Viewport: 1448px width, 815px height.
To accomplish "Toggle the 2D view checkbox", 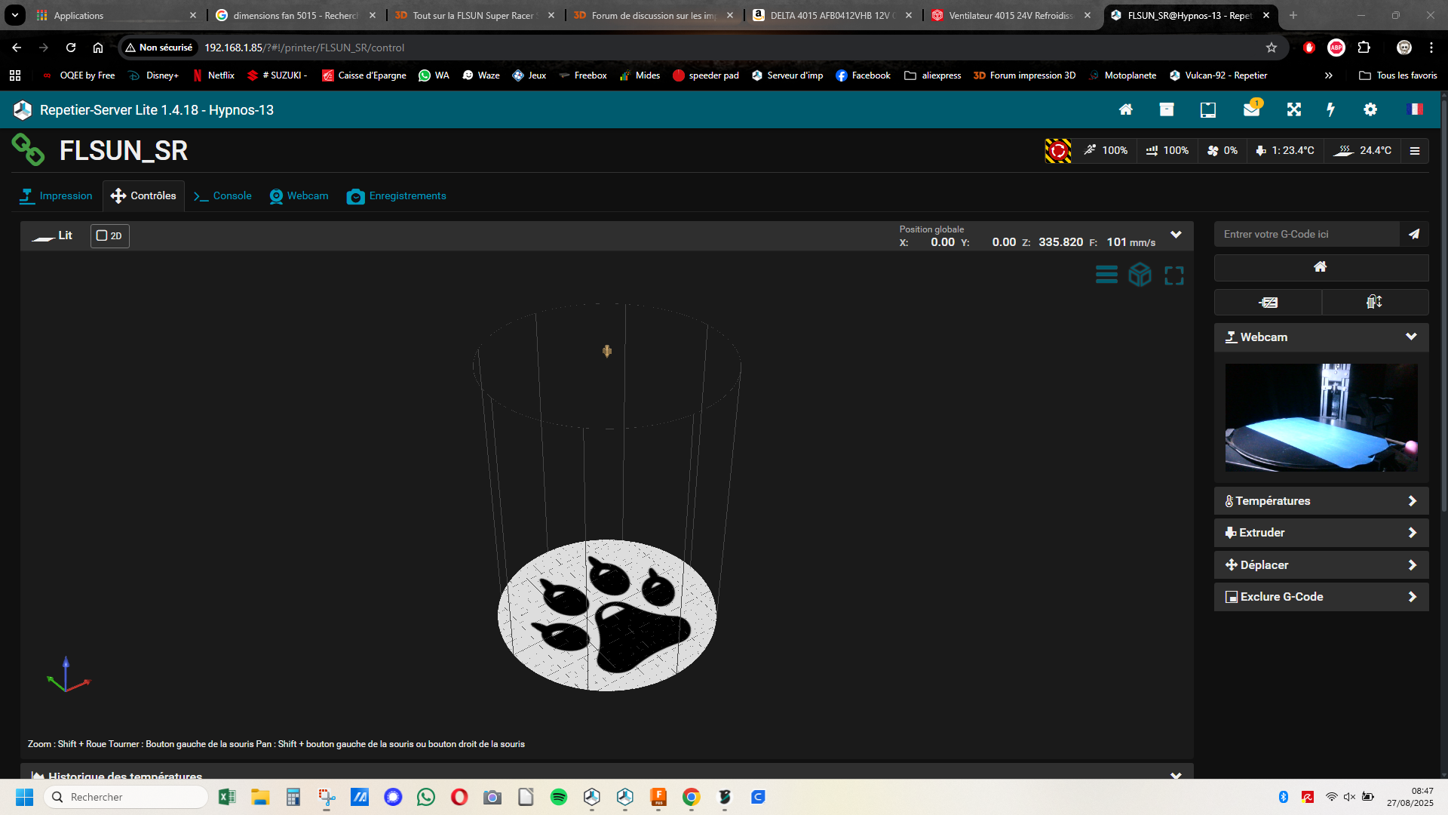I will click(110, 235).
